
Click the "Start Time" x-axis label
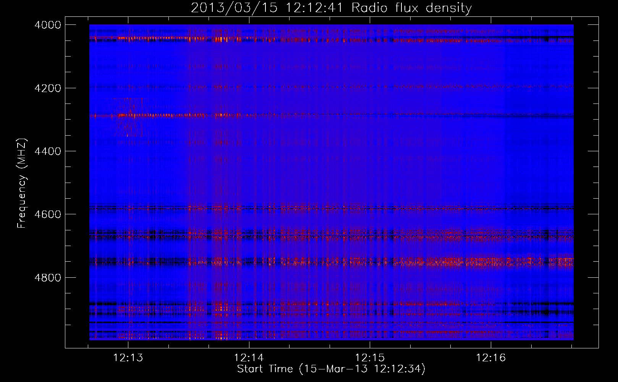pos(331,369)
